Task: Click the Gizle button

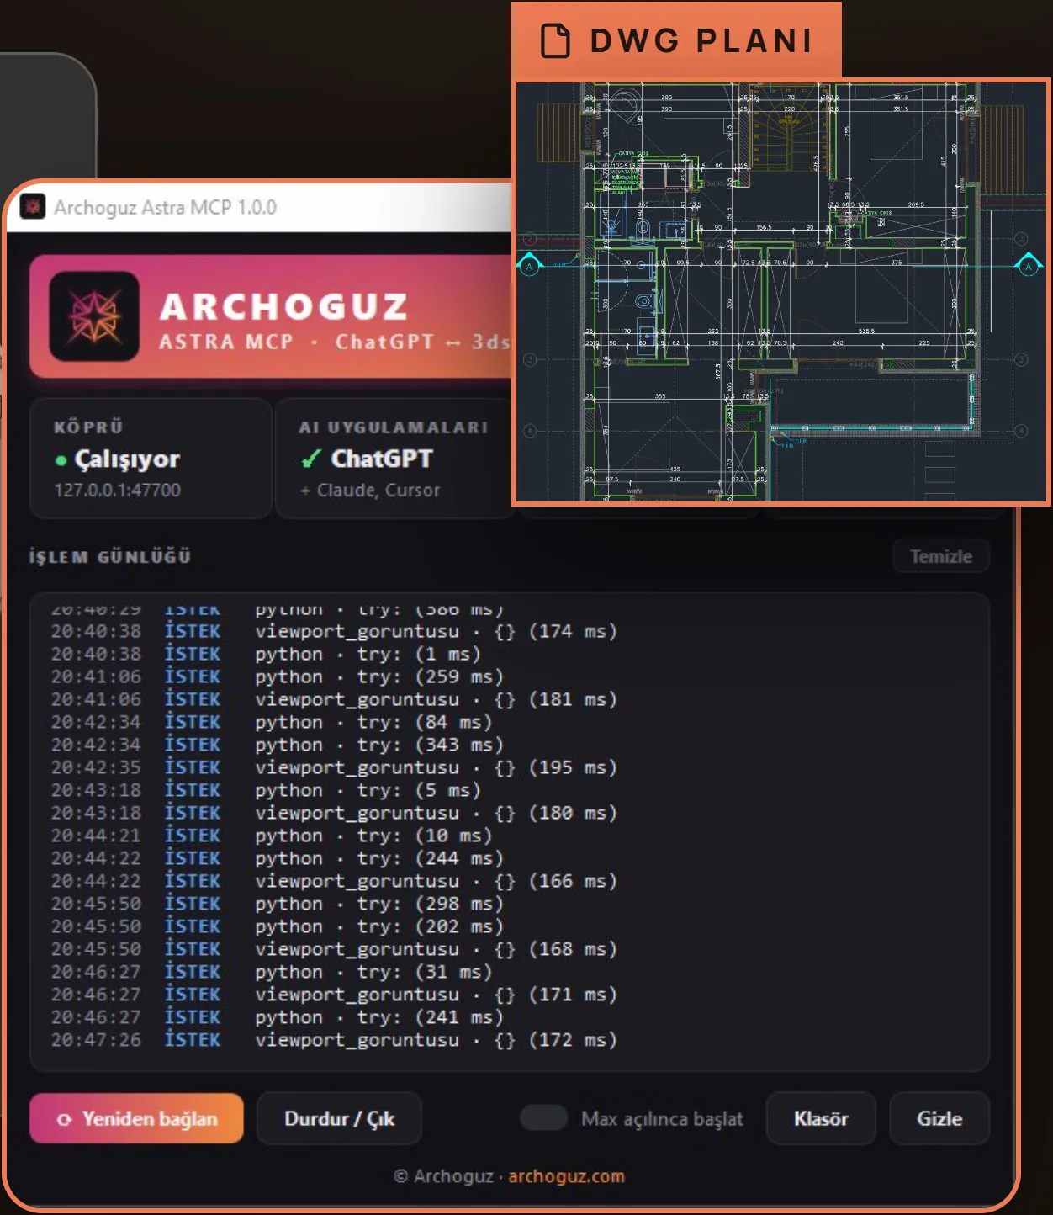Action: pos(939,1118)
